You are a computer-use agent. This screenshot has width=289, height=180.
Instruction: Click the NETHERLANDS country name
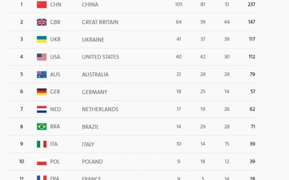[x=100, y=109]
